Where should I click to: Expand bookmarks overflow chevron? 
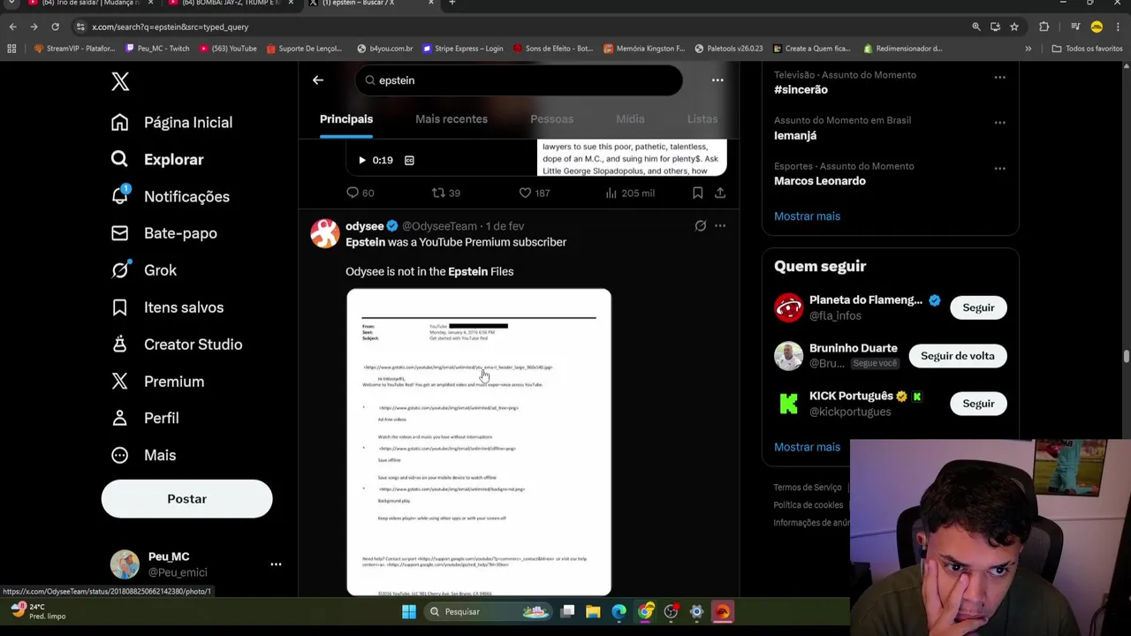coord(1028,49)
